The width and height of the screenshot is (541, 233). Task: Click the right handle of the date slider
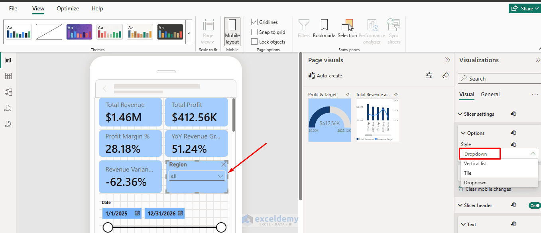221,227
